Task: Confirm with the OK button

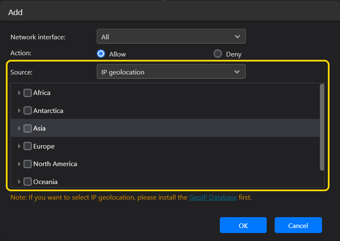Action: click(x=243, y=225)
